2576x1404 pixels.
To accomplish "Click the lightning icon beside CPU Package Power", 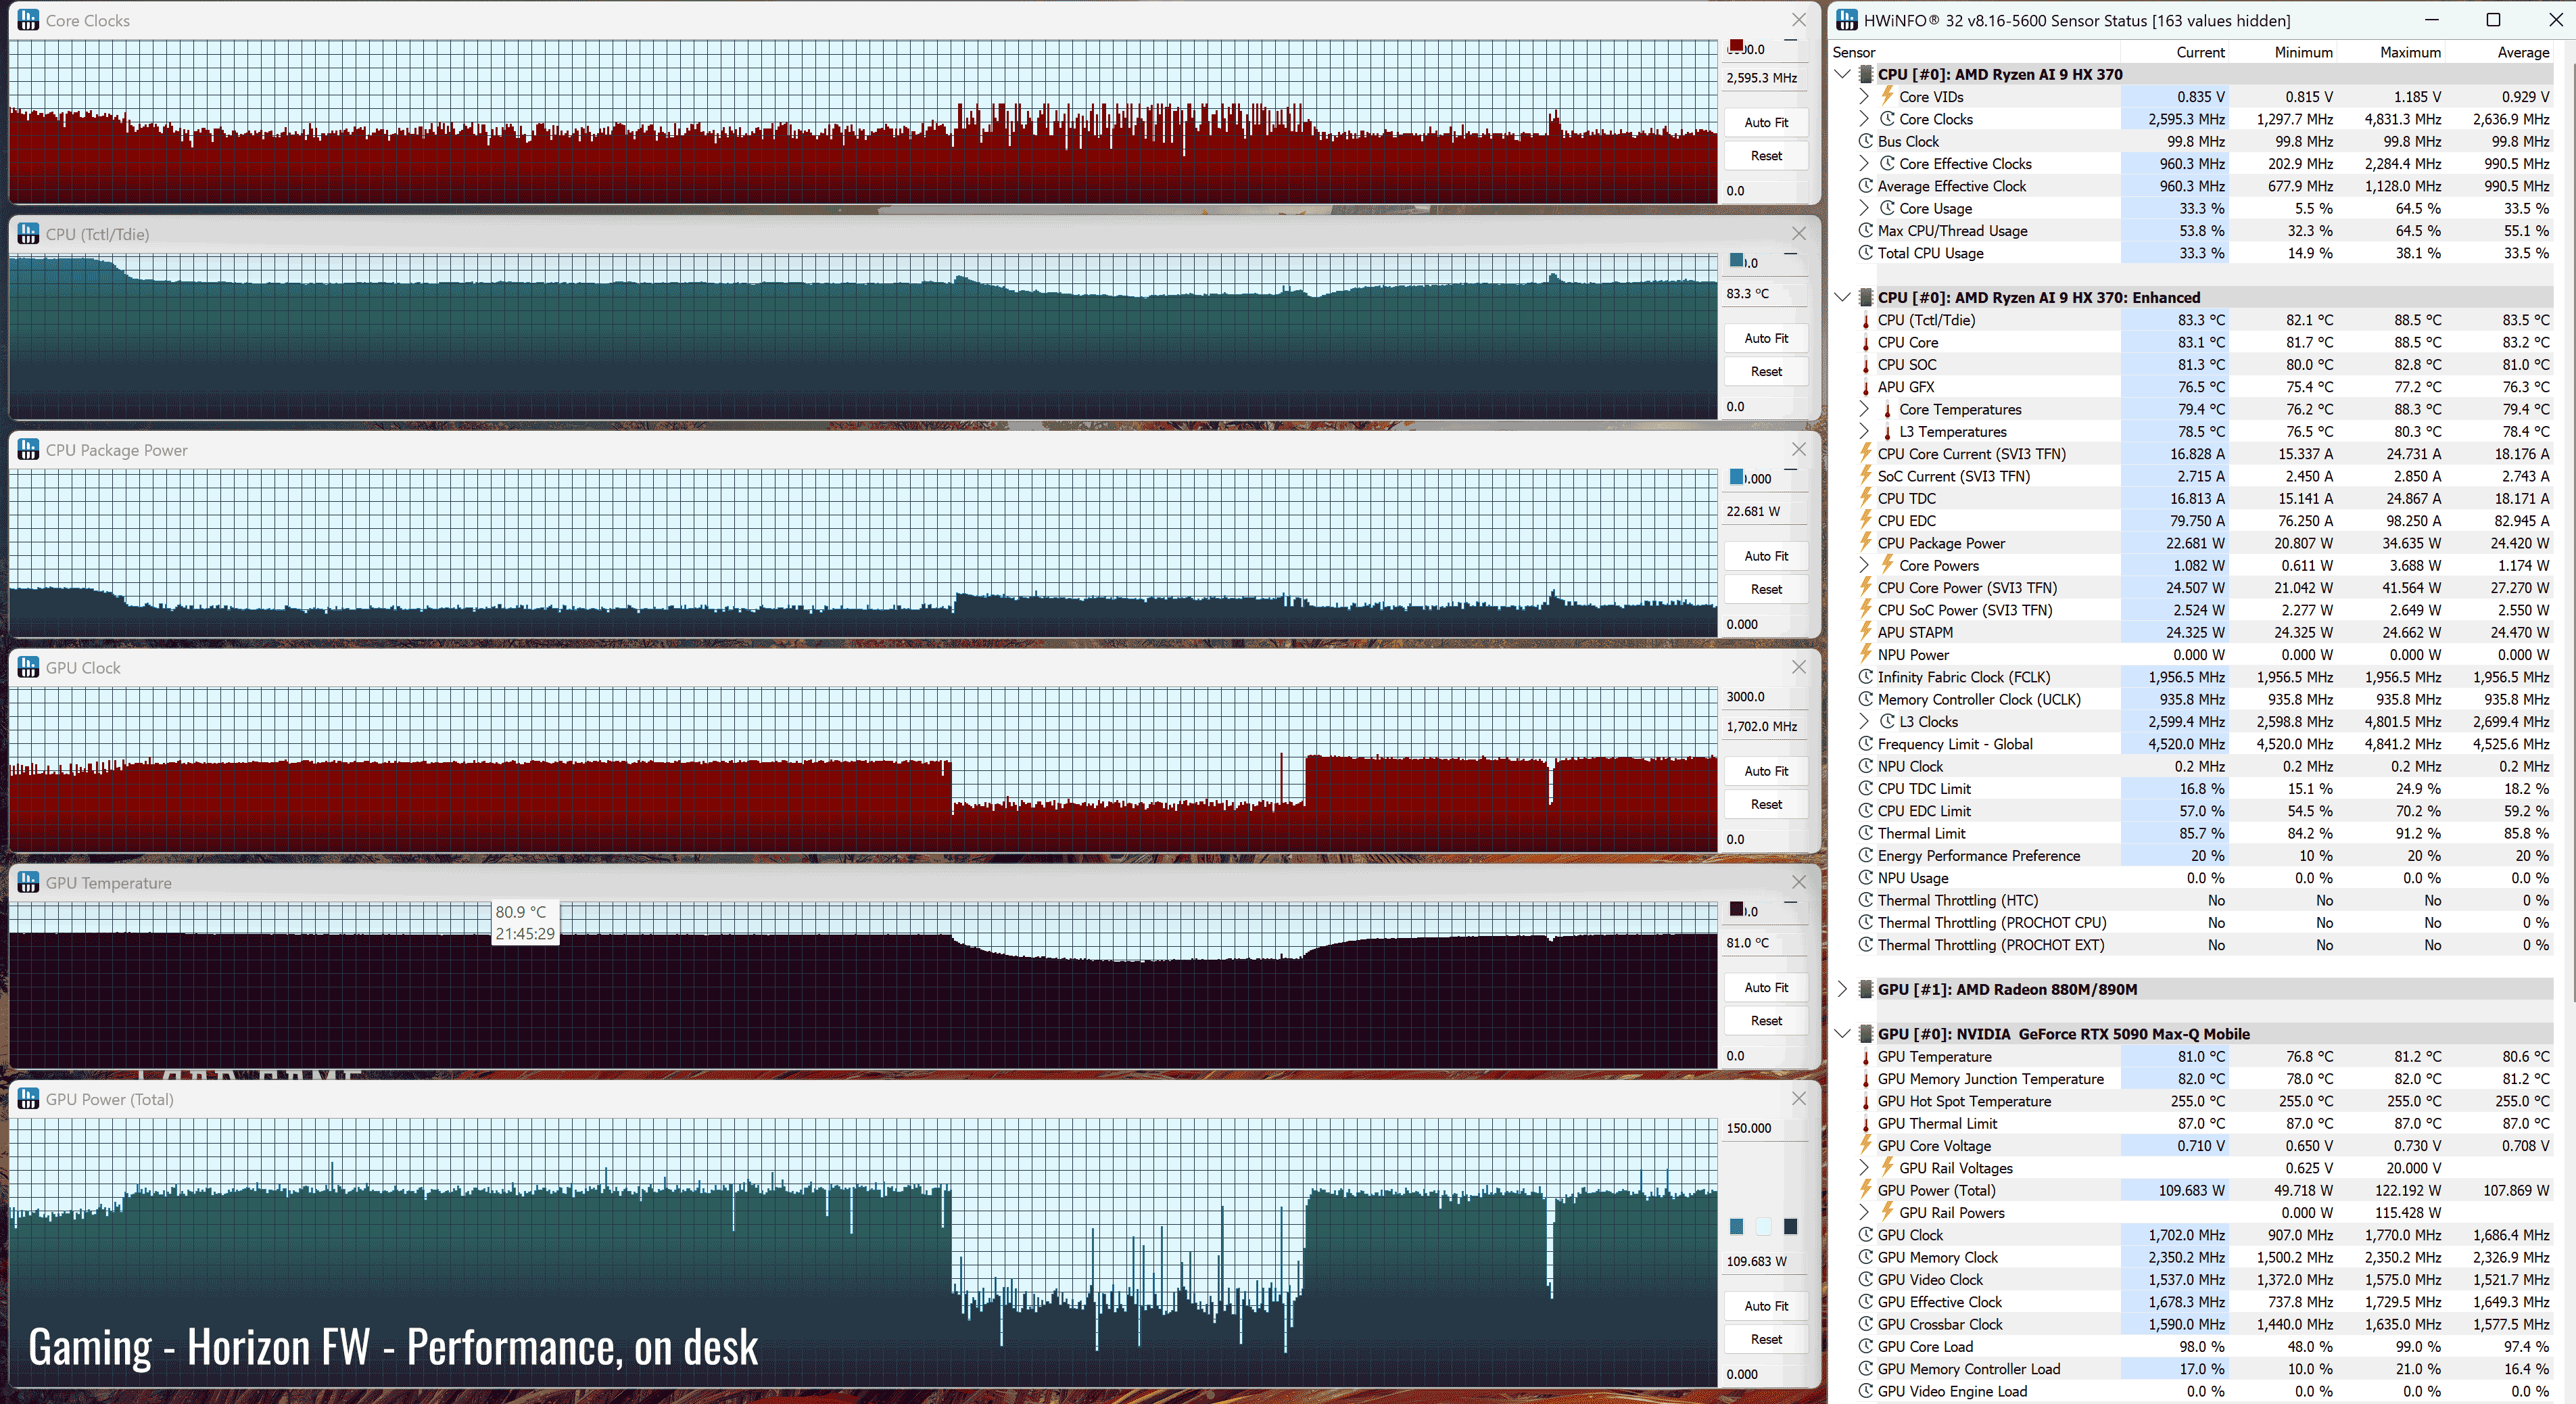I will pyautogui.click(x=1865, y=542).
